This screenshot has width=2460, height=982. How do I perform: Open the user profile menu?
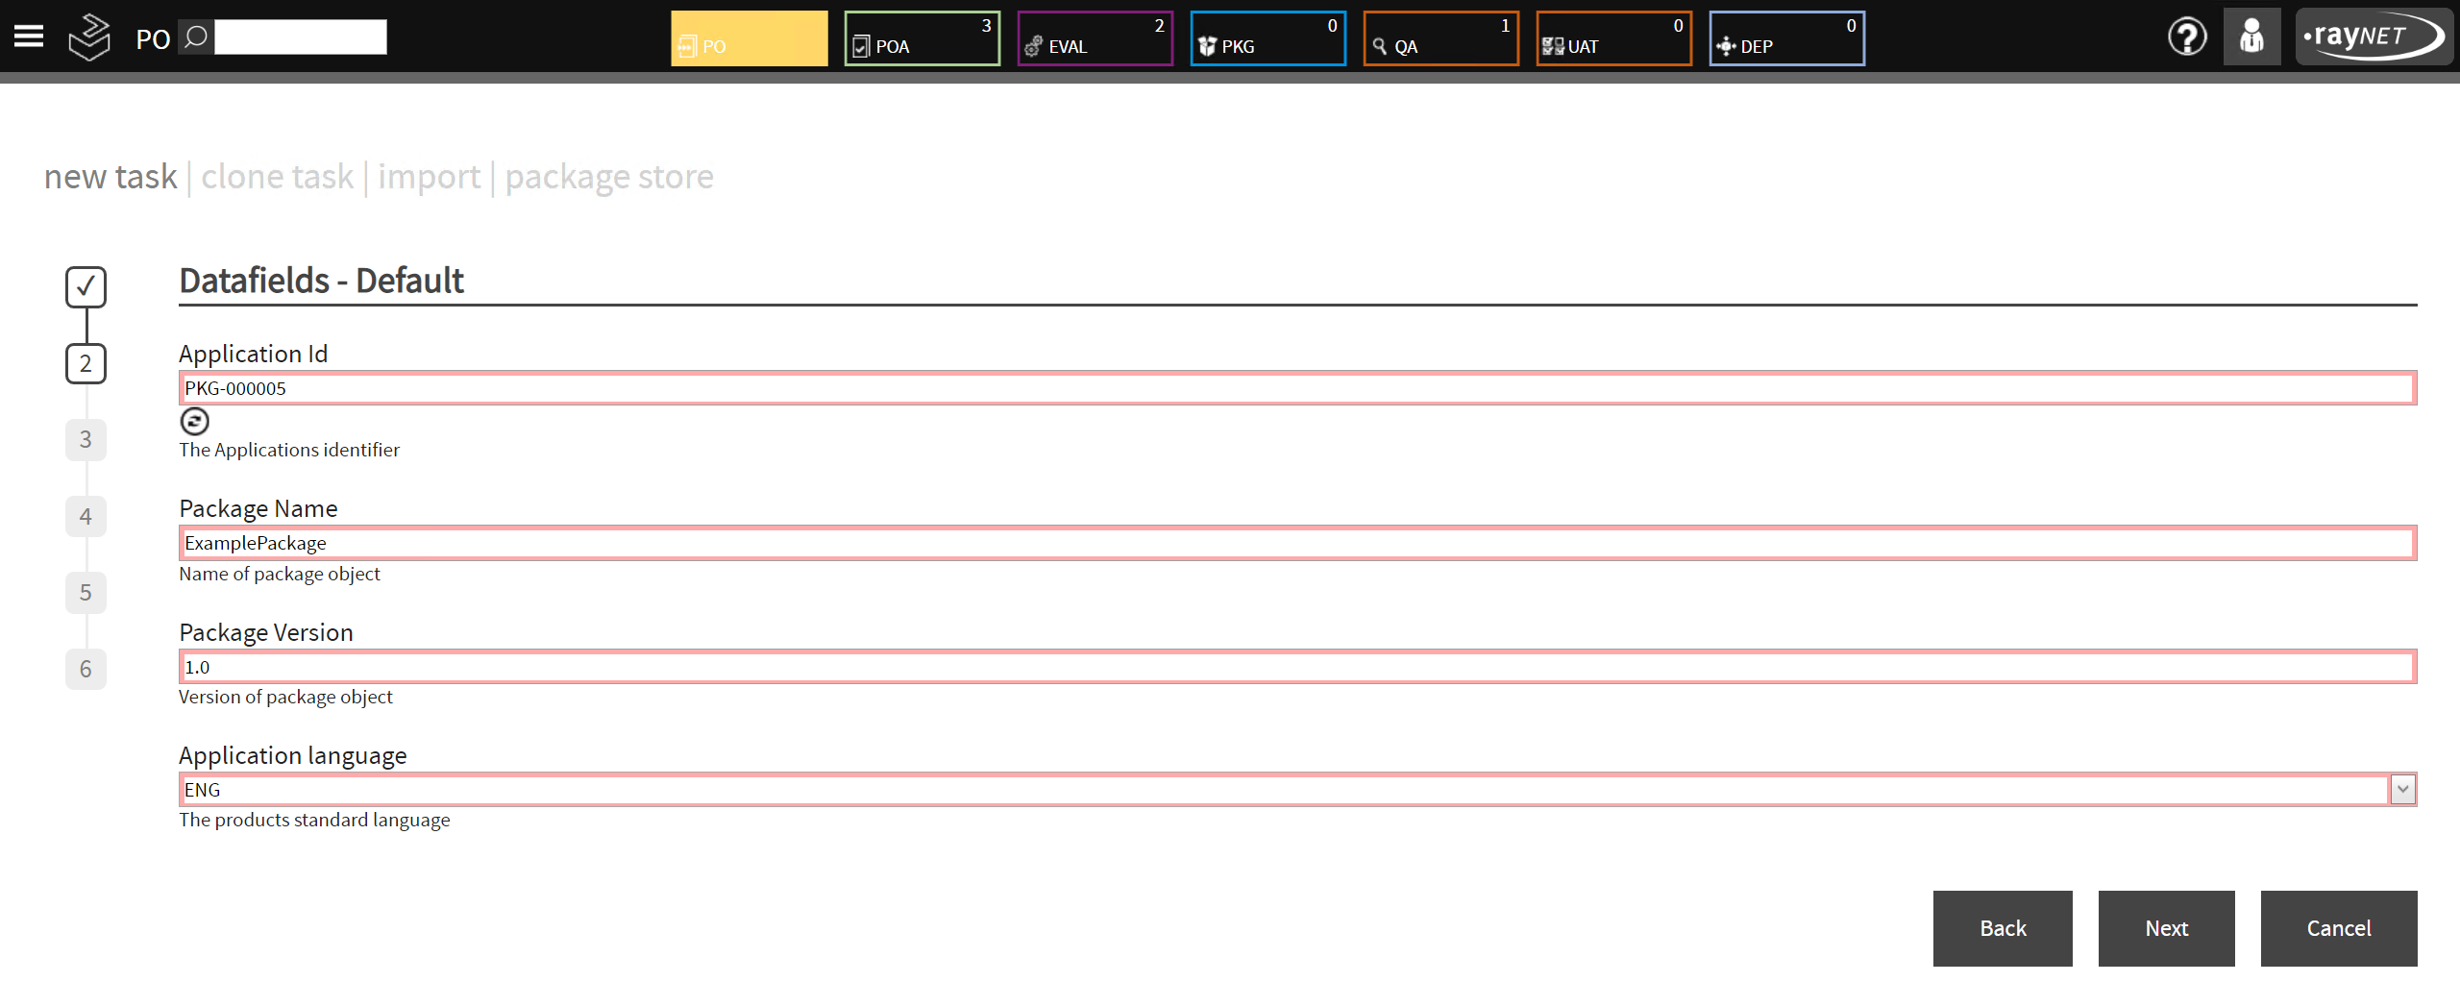click(x=2251, y=36)
